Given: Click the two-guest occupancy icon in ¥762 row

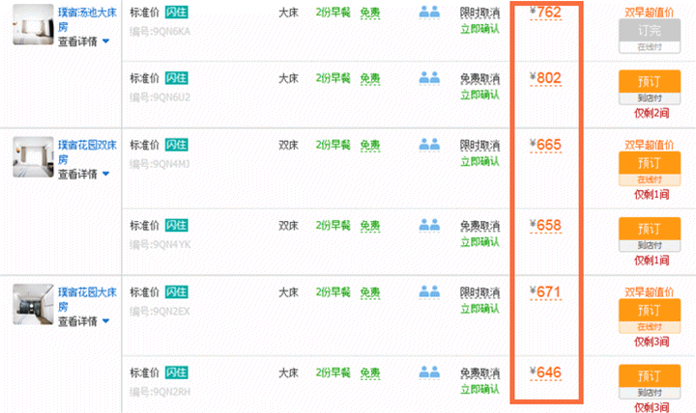Looking at the screenshot, I should pos(429,12).
